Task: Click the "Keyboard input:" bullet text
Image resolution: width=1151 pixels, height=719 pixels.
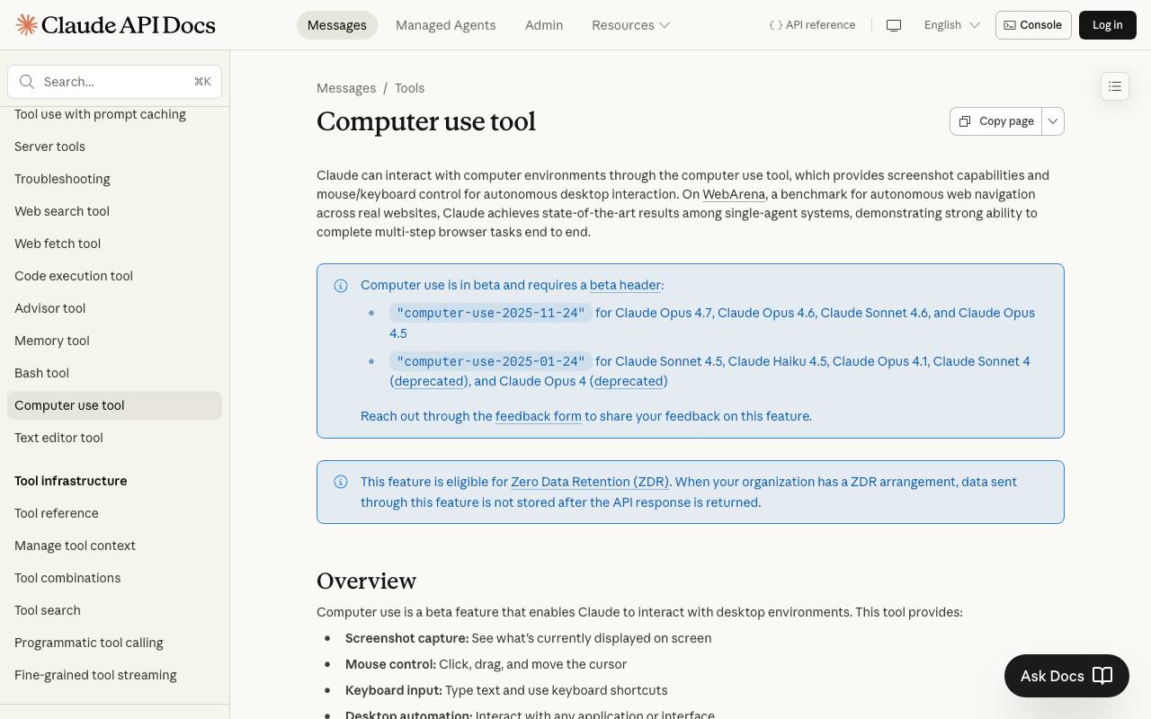Action: tap(394, 690)
